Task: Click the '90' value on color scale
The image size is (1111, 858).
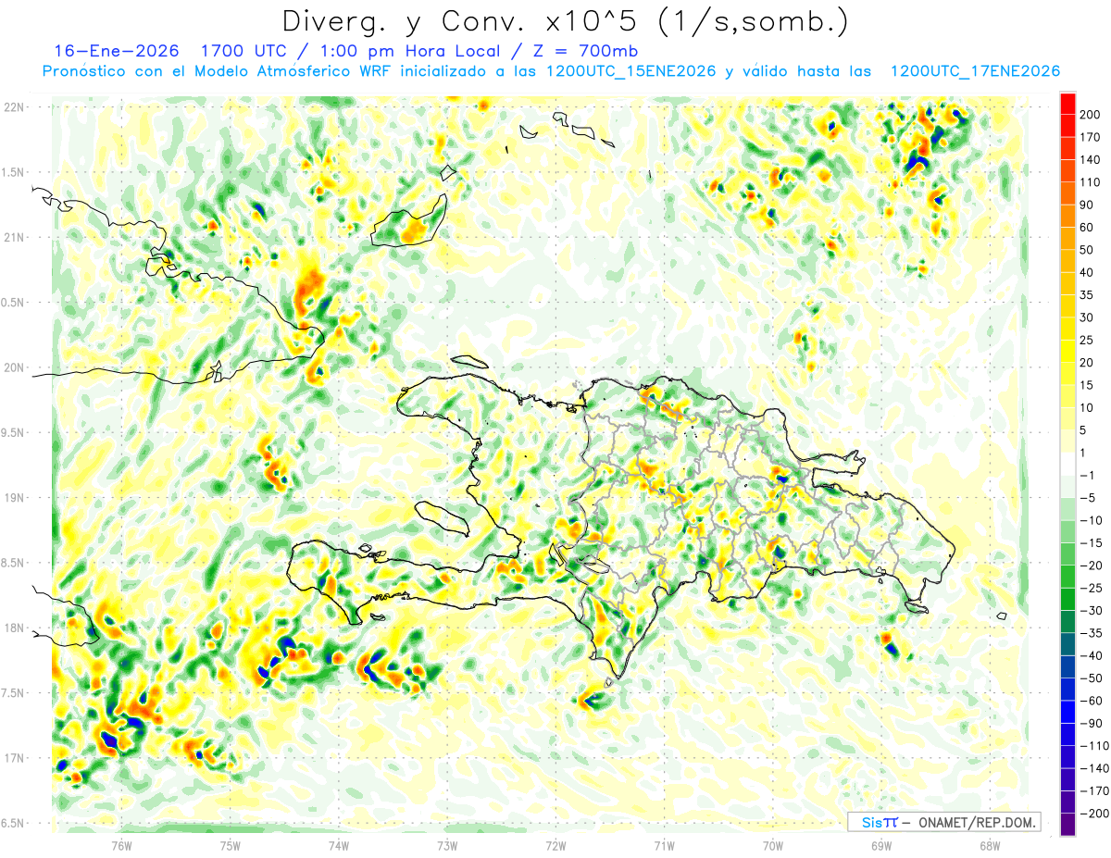Action: pyautogui.click(x=1087, y=205)
